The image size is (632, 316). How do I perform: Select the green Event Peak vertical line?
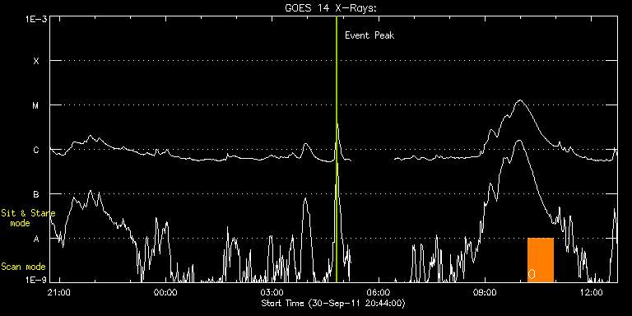[336, 149]
